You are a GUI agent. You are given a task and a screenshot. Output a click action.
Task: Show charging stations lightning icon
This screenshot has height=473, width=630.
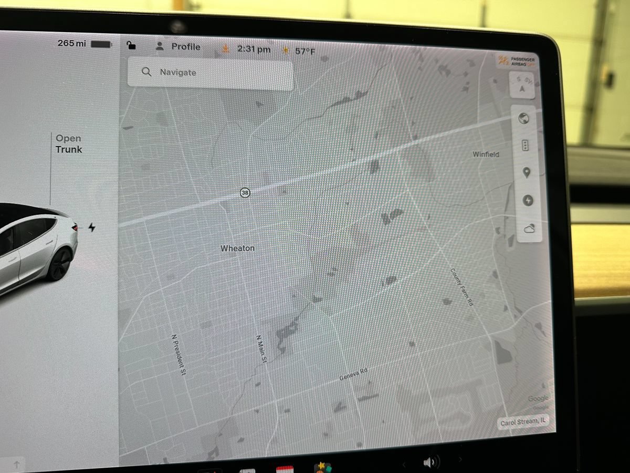[528, 200]
